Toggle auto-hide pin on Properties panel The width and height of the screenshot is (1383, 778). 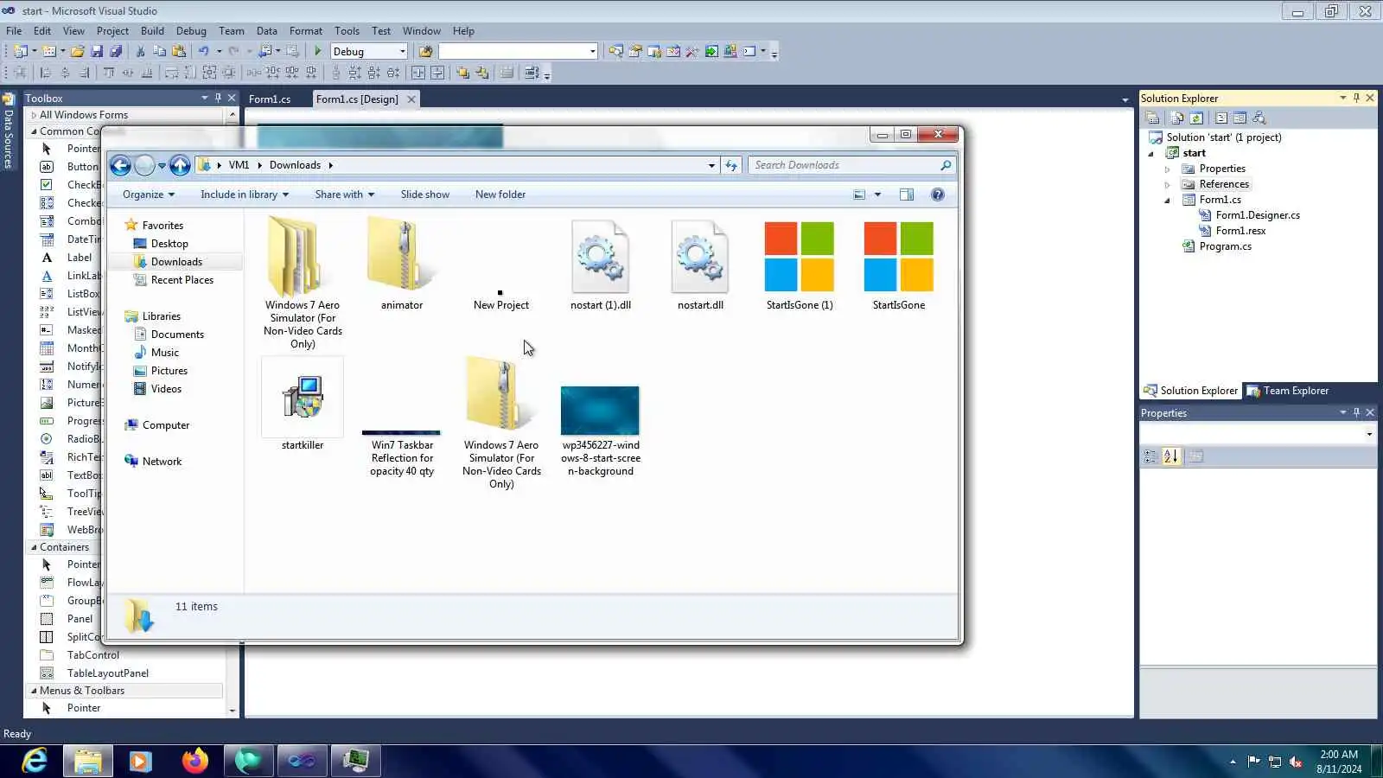pos(1356,412)
